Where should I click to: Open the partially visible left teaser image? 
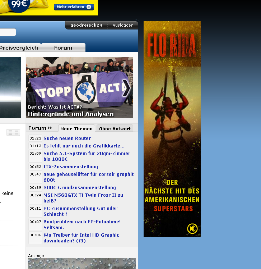tap(10, 87)
